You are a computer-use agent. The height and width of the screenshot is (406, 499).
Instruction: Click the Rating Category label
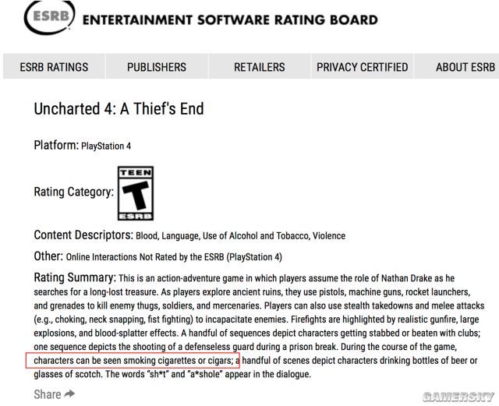73,192
